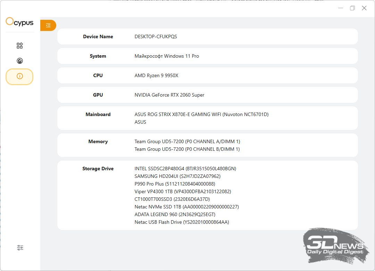Click the Ocypus logo
Image resolution: width=375 pixels, height=271 pixels.
coord(20,22)
